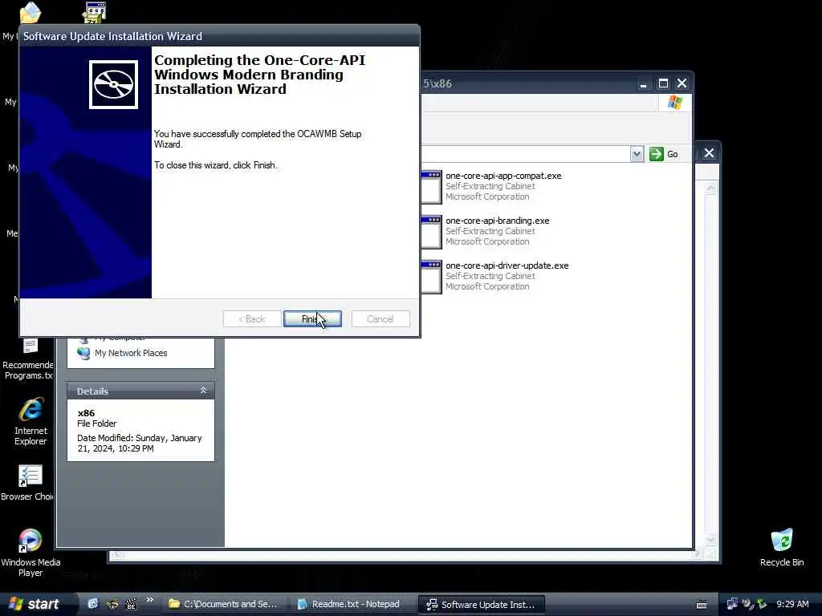Click the background window's scroll-down arrow
Image resolution: width=822 pixels, height=616 pixels.
coord(711,540)
